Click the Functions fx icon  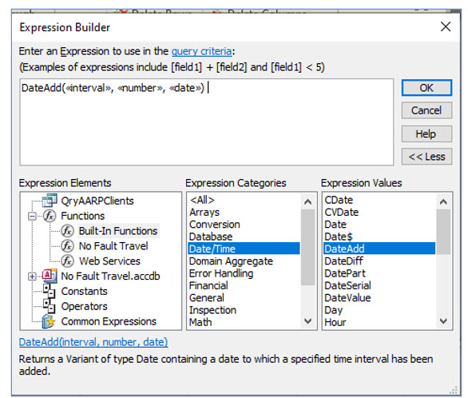tap(50, 216)
